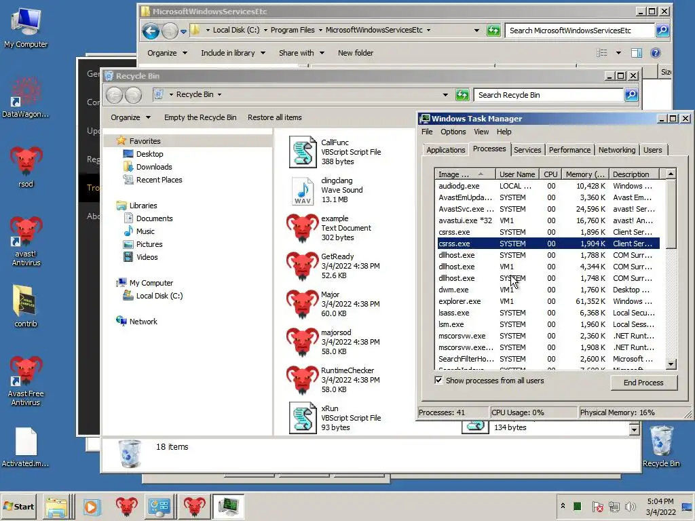Click the Recycle Bin refresh icon
Screen dimensions: 695x521
[462, 95]
